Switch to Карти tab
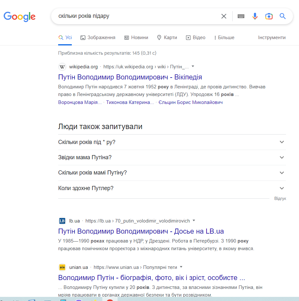The height and width of the screenshot is (301, 299). pyautogui.click(x=167, y=38)
